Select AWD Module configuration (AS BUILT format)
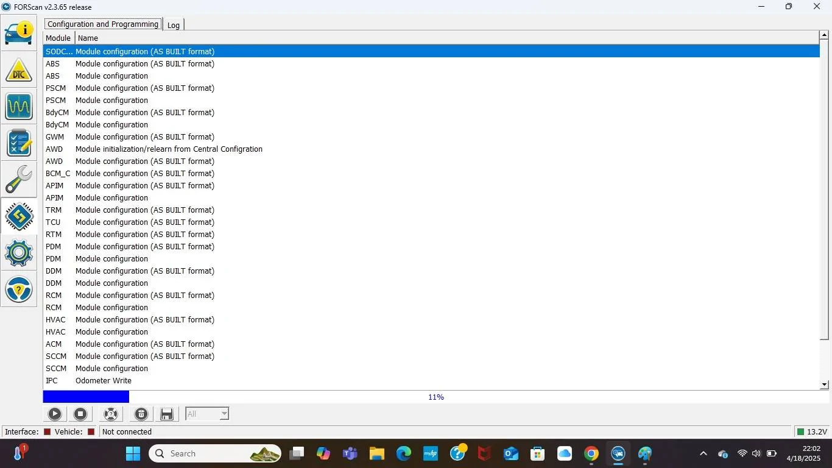Image resolution: width=832 pixels, height=468 pixels. pyautogui.click(x=431, y=161)
